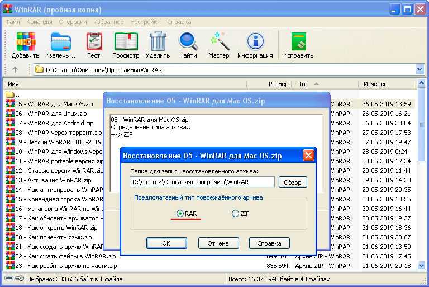The width and height of the screenshot is (429, 287).
Task: Click the Отмена button
Action: point(218,243)
